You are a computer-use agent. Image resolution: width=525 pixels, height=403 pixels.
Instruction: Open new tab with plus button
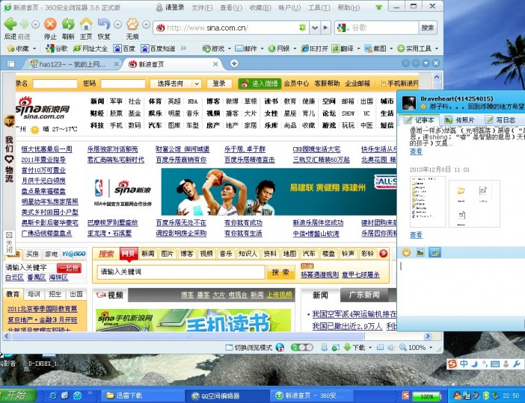pos(233,64)
